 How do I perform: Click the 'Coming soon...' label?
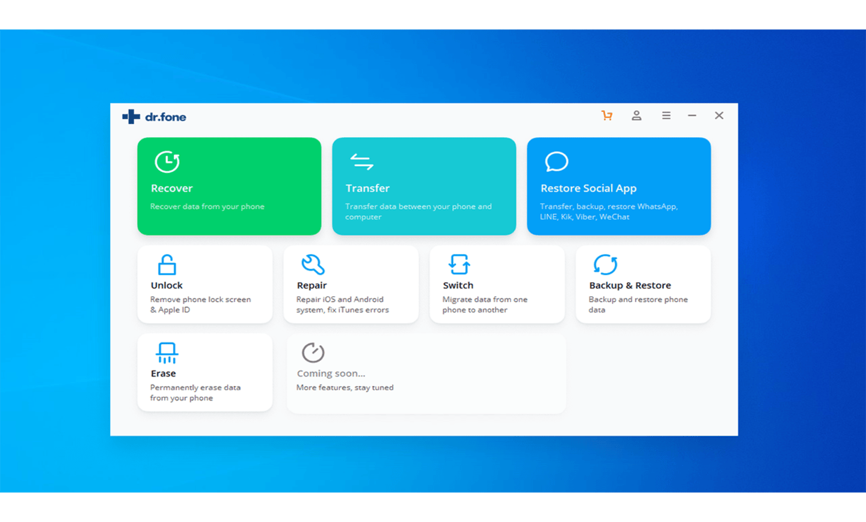331,373
